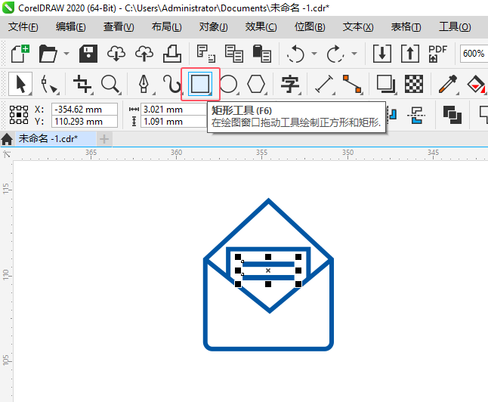Click the Save floppy disk icon
The image size is (488, 402).
click(x=88, y=54)
